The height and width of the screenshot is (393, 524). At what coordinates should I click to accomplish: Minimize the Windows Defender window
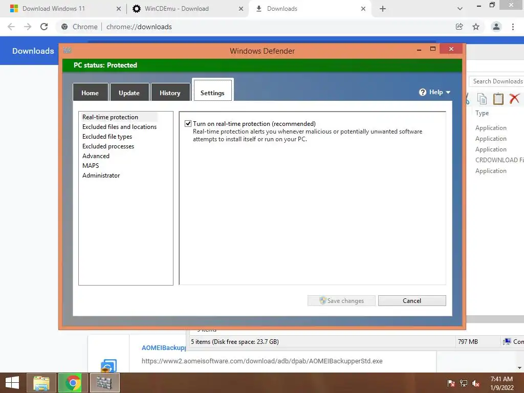419,50
